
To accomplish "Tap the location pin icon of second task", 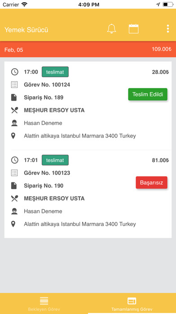I will (13, 224).
